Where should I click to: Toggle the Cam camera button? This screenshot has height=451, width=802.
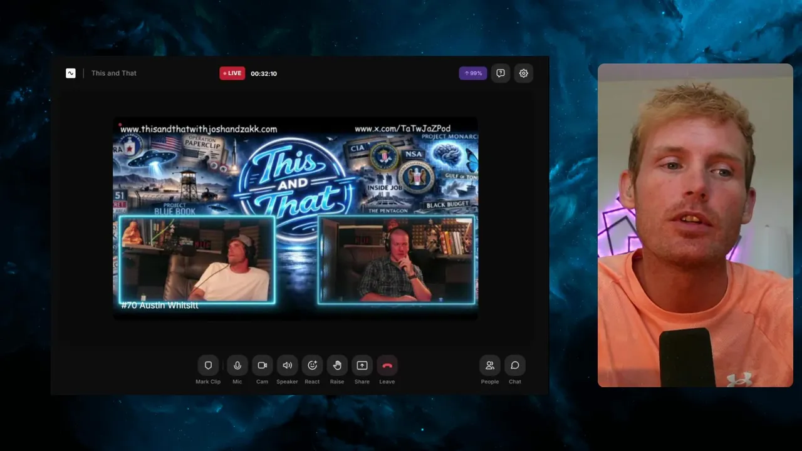coord(262,365)
